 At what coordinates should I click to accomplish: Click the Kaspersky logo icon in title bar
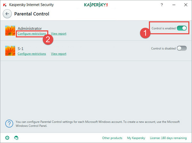click(5, 5)
